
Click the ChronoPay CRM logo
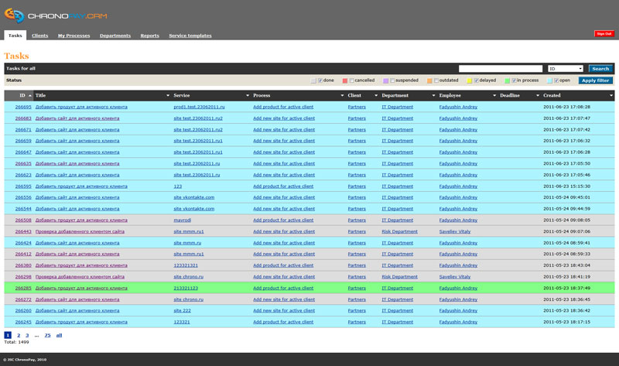click(56, 15)
